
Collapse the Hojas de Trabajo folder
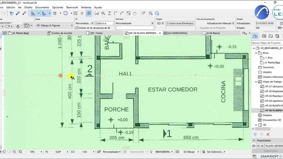256,82
